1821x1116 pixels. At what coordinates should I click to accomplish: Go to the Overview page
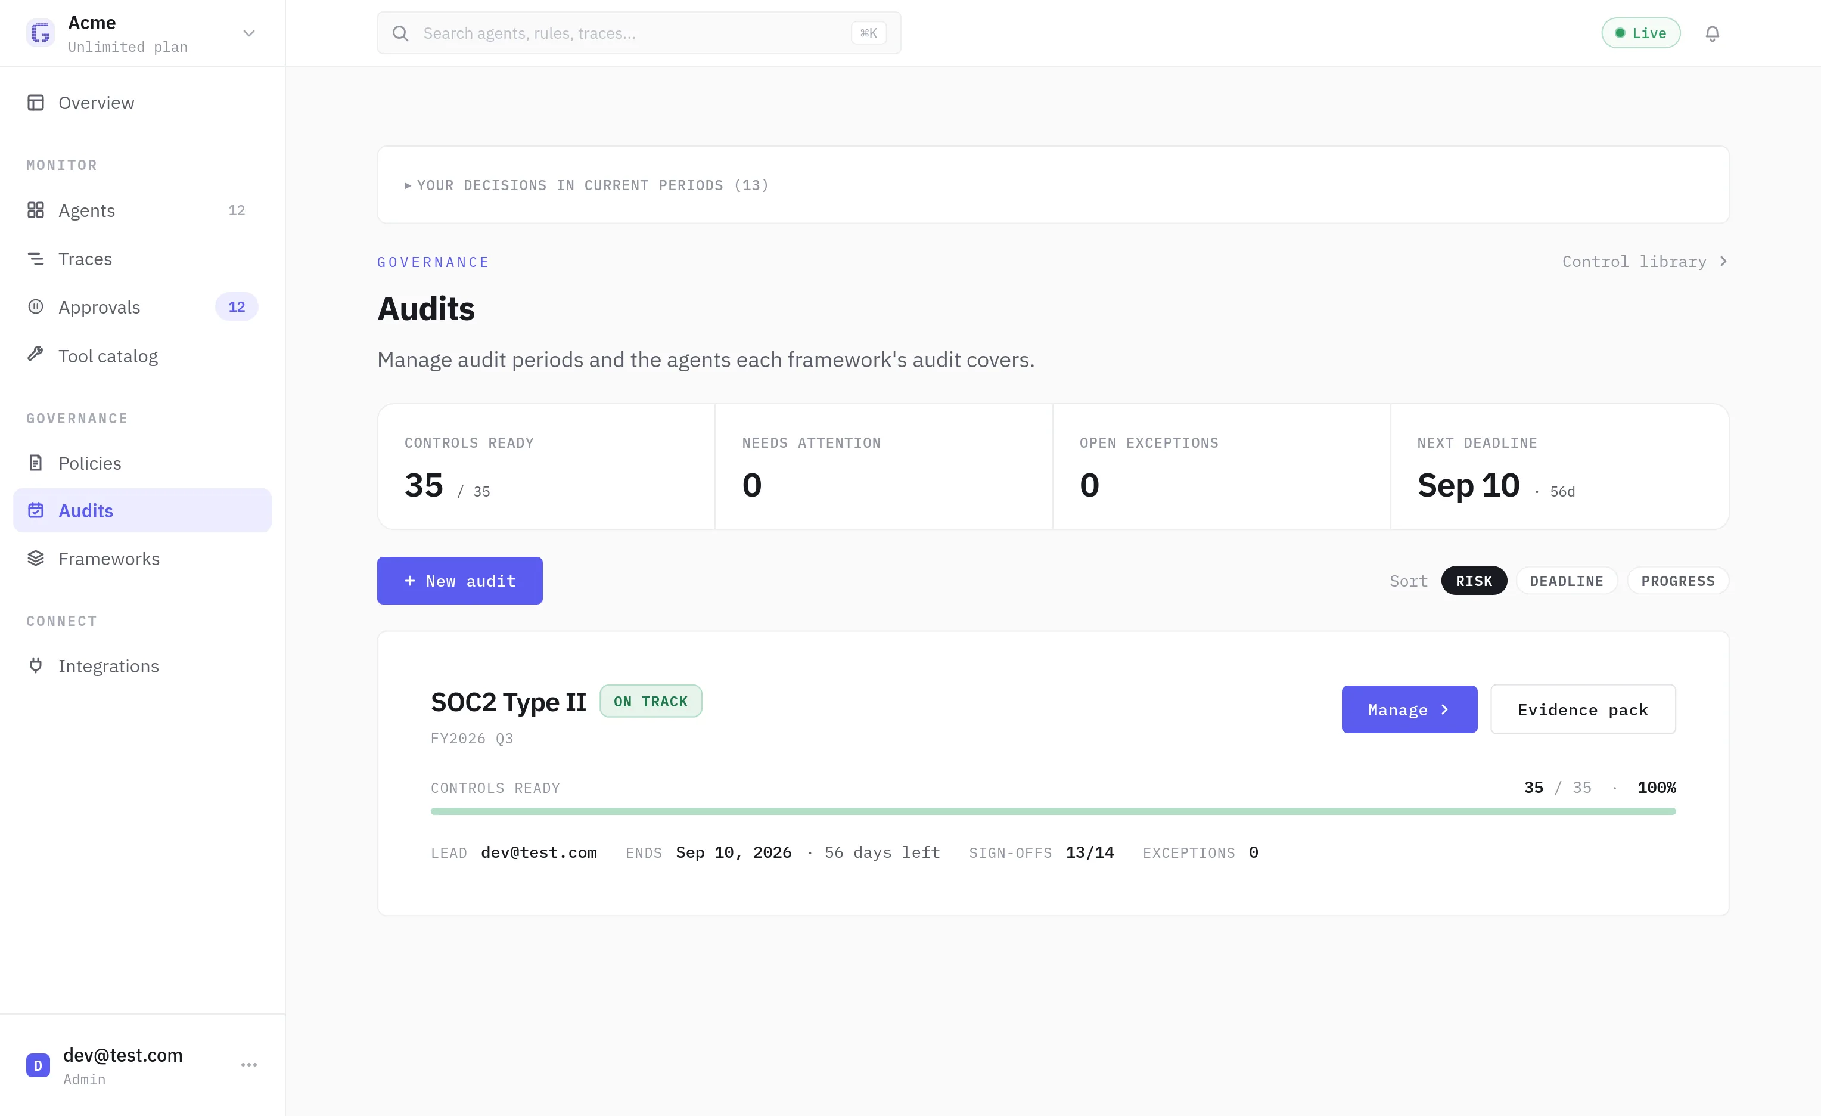[142, 103]
